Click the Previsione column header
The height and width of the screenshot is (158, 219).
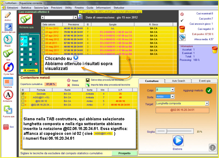pos(73,24)
